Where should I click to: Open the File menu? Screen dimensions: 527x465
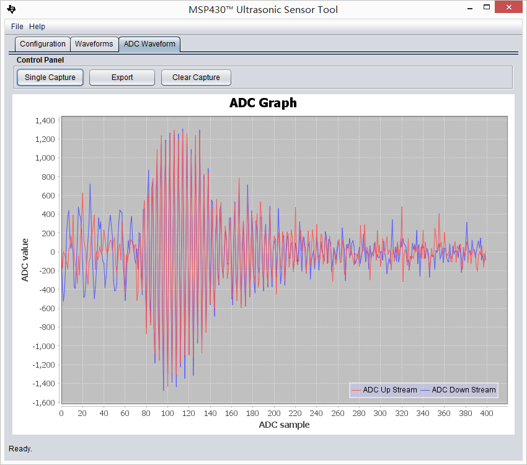point(17,27)
